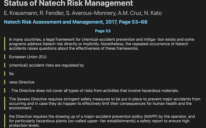Click the Status of Natech Risk Management title
The image size is (206, 128).
(x=68, y=3)
